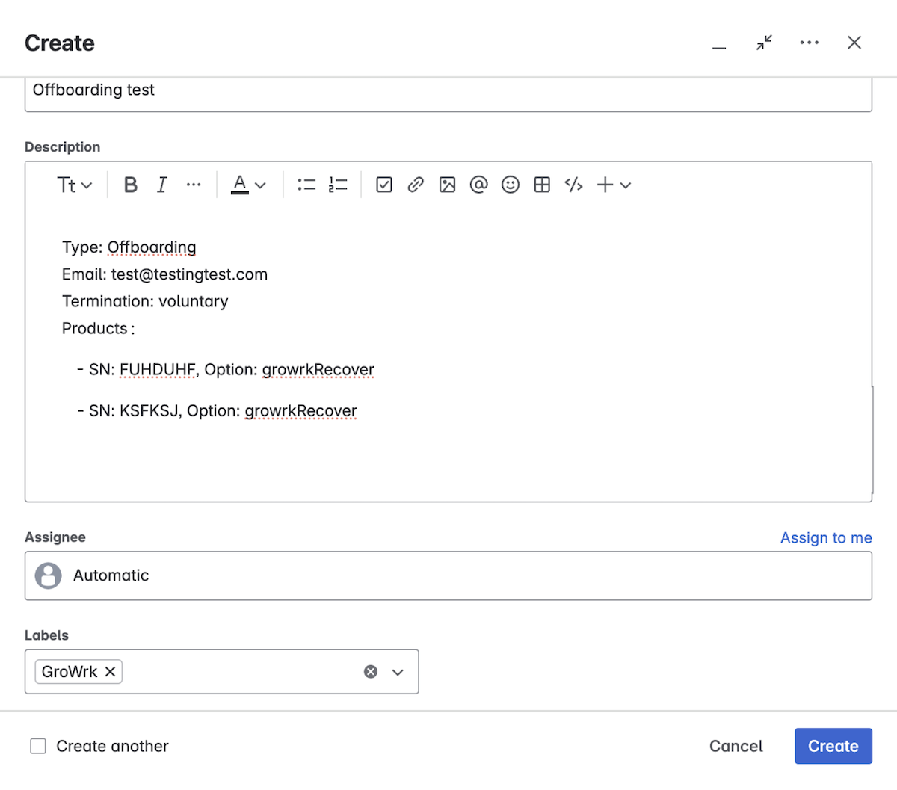Open the dialog's more options menu
This screenshot has width=897, height=790.
[810, 43]
